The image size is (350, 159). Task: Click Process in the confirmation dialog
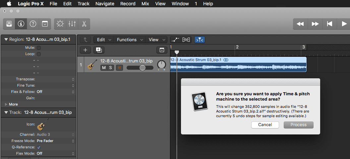pos(298,125)
